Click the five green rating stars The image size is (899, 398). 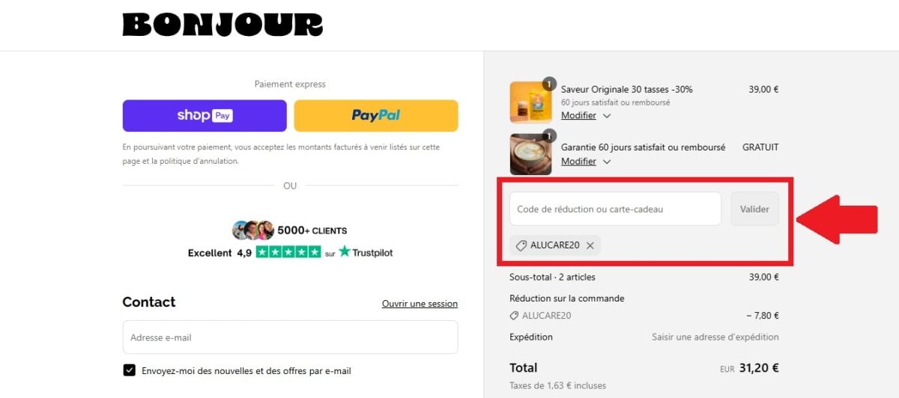point(288,252)
